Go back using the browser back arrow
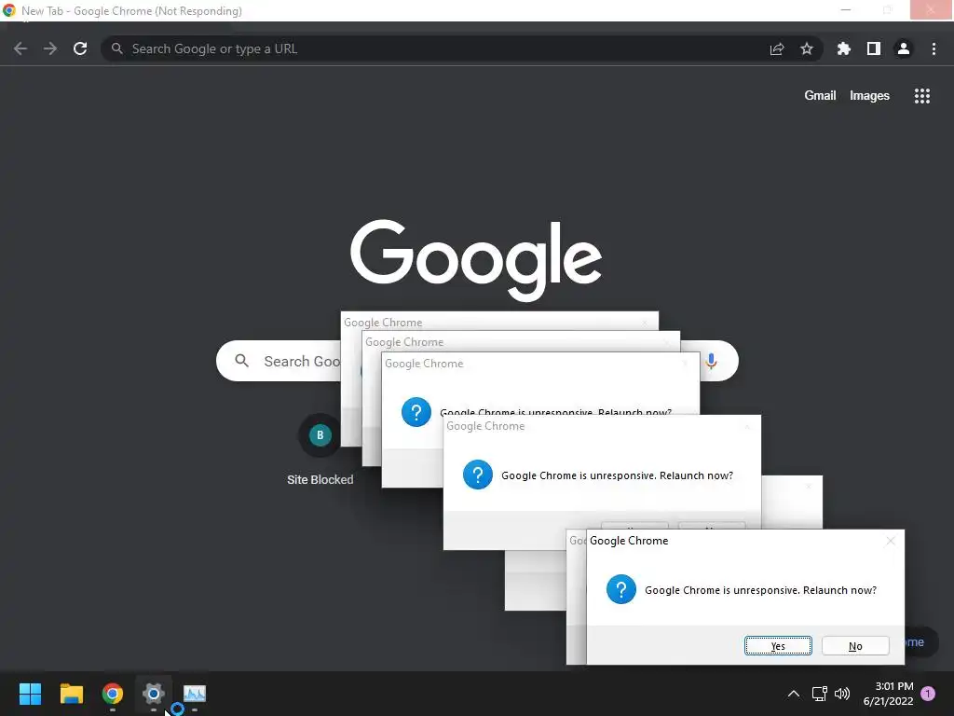 [x=20, y=48]
